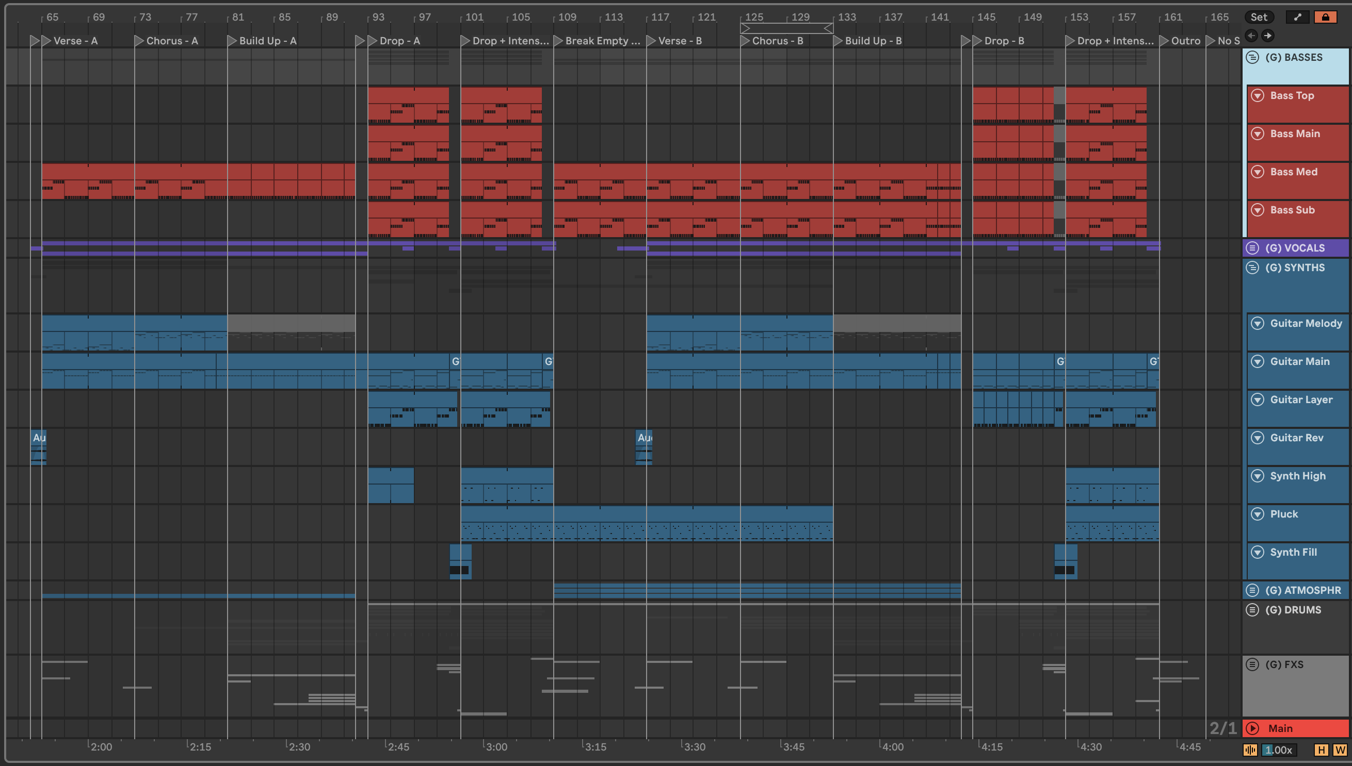Collapse the (G) BASSES group track
1352x766 pixels.
click(1252, 57)
